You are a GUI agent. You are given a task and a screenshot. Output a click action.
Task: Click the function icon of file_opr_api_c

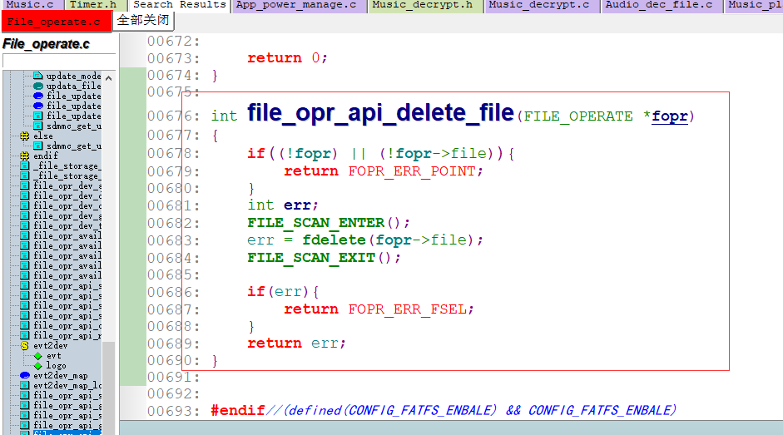click(24, 325)
